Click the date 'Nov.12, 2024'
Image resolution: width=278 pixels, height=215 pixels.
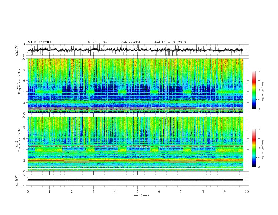point(98,42)
